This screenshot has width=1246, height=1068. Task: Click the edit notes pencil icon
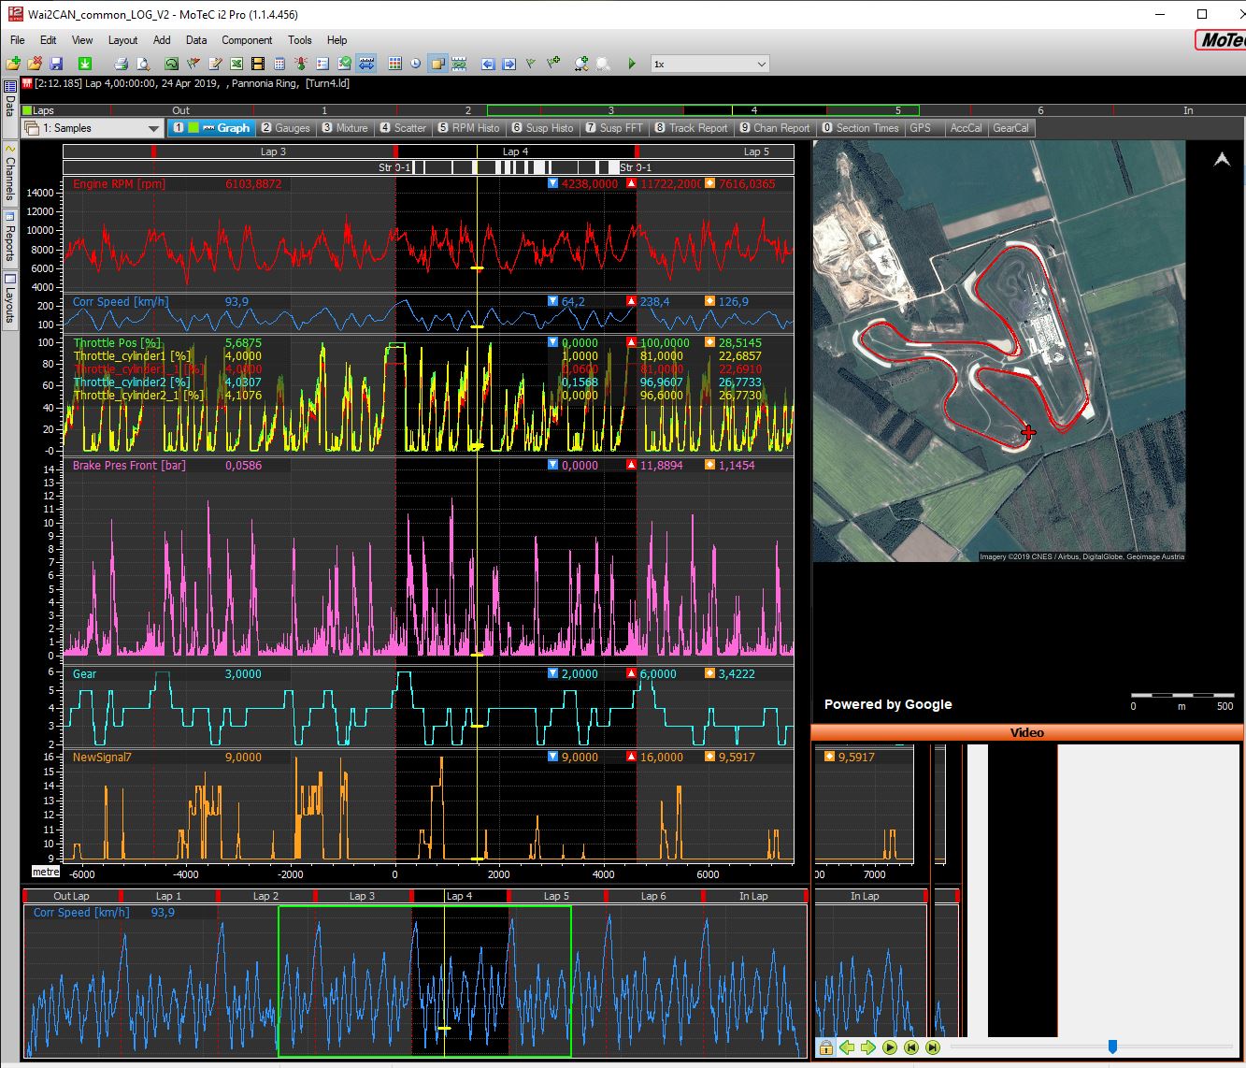point(215,64)
